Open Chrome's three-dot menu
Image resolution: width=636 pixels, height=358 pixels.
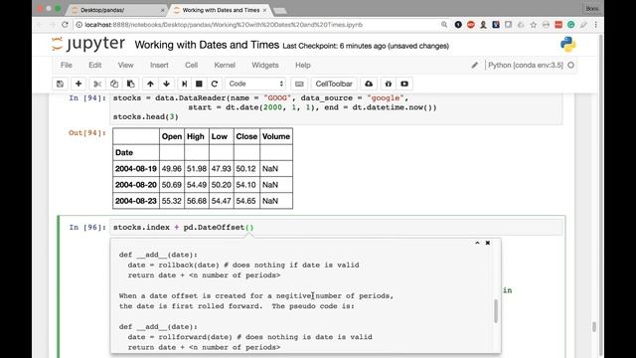595,25
